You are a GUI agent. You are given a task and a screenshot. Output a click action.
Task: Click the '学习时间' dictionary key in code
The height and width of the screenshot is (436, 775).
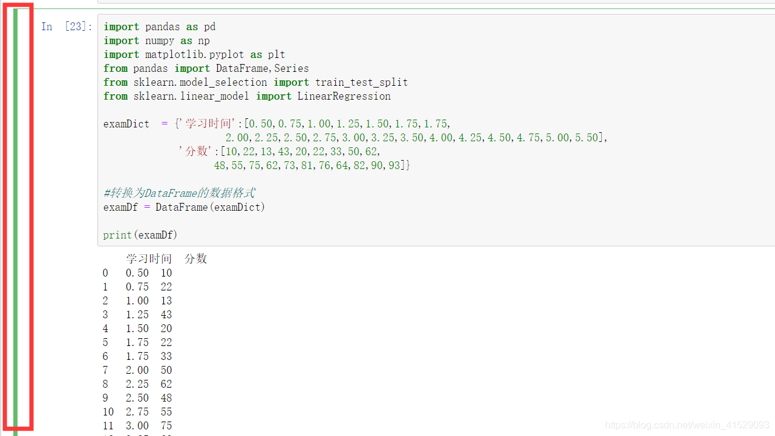(x=208, y=124)
